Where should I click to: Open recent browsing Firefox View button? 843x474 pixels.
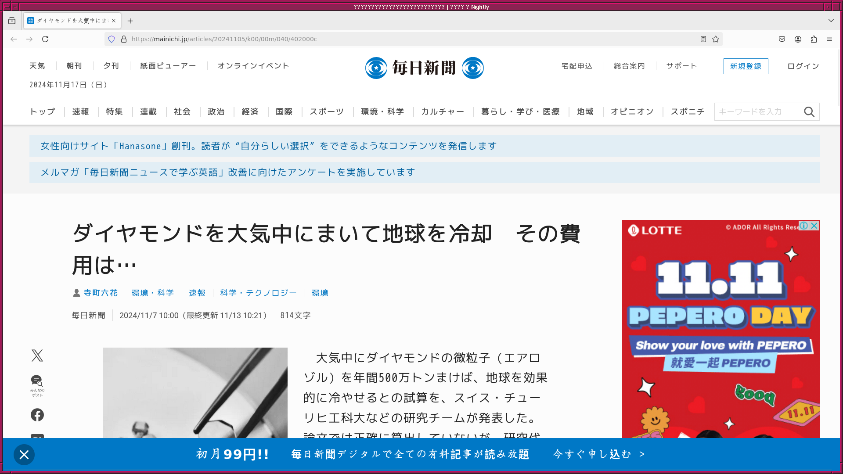(12, 21)
